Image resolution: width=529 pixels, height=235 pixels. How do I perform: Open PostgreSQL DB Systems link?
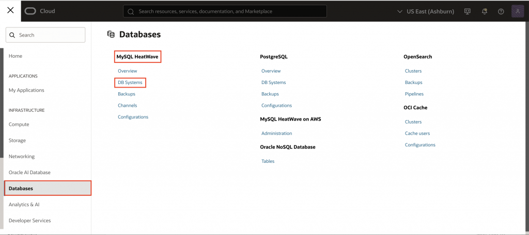pyautogui.click(x=274, y=82)
